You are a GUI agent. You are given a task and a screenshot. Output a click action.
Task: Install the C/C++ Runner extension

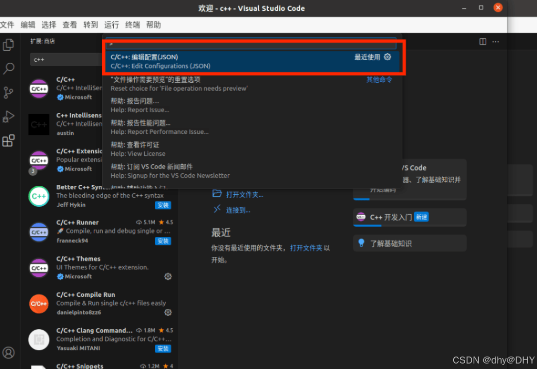(163, 241)
